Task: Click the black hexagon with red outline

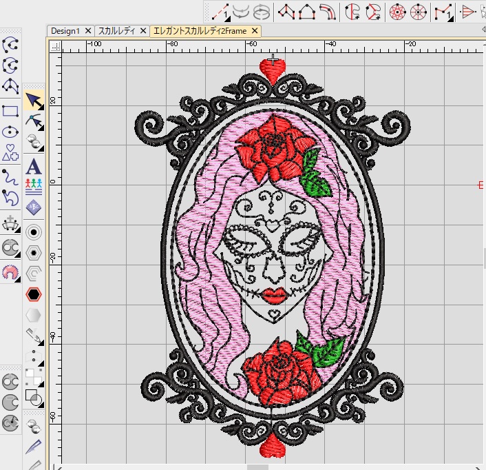Action: coord(34,294)
